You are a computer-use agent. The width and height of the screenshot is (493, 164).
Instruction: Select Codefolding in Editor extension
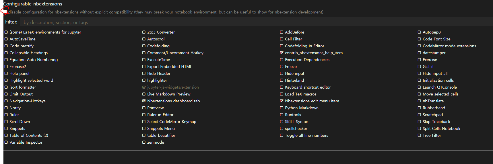click(x=304, y=46)
